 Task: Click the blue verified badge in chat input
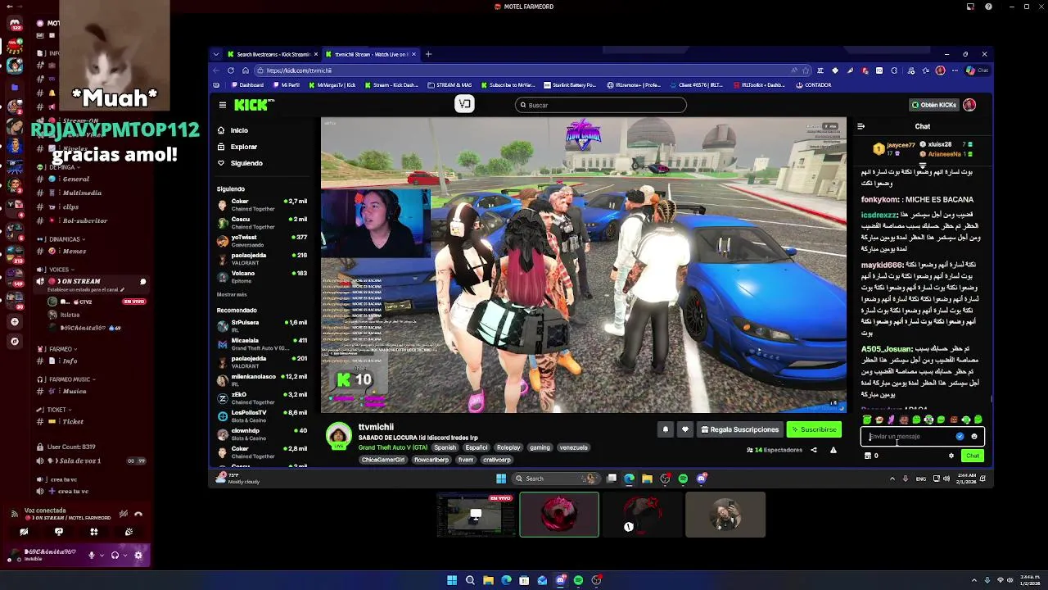[960, 437]
